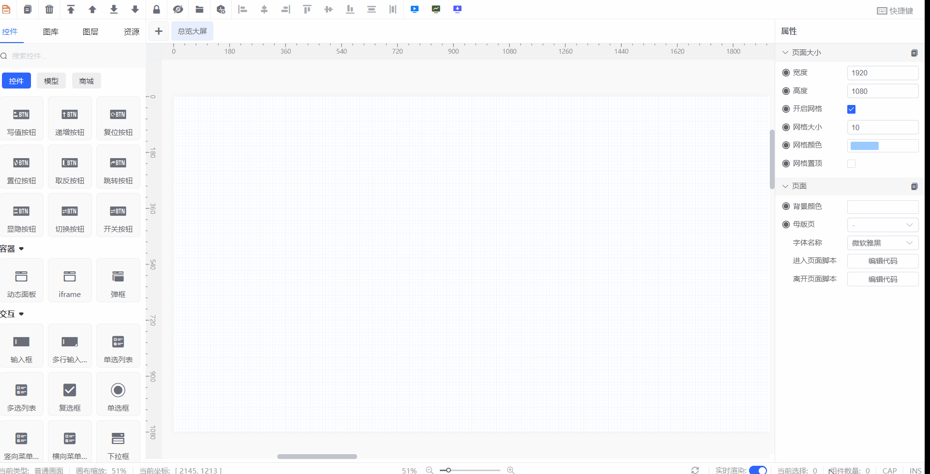Collapse the 页面大小 properties section
Screen dimensions: 930x474
tap(786, 52)
